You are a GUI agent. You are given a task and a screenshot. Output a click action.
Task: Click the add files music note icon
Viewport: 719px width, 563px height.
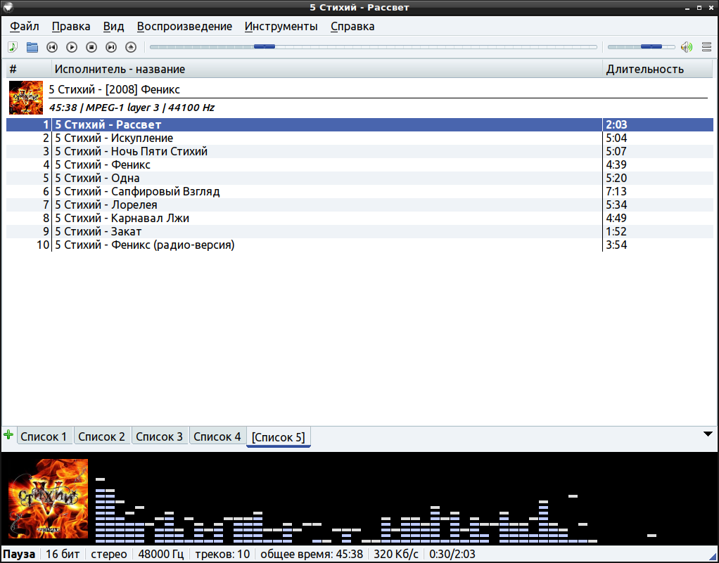[13, 47]
